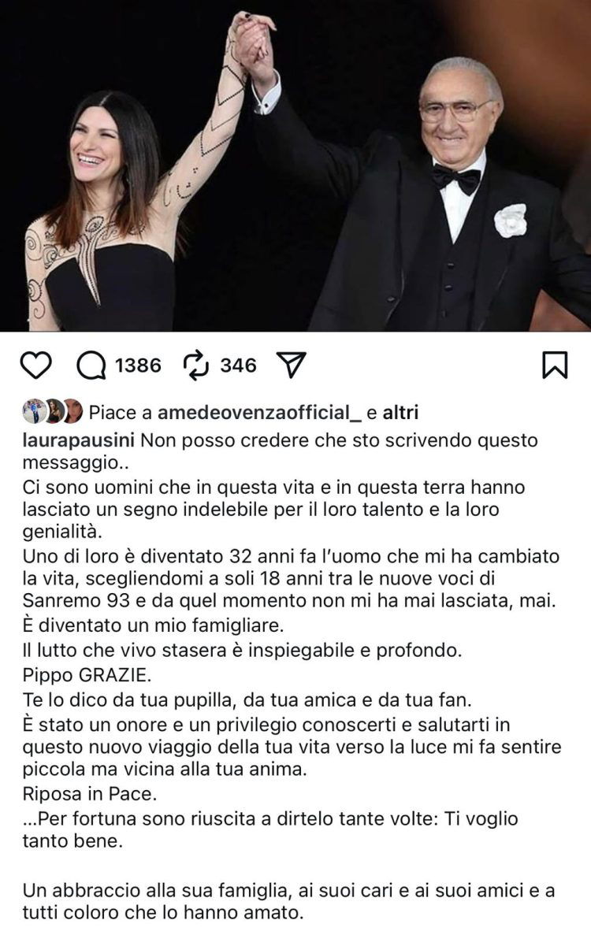Tap the second liker avatar thumbnail
This screenshot has height=935, width=591.
click(x=54, y=411)
